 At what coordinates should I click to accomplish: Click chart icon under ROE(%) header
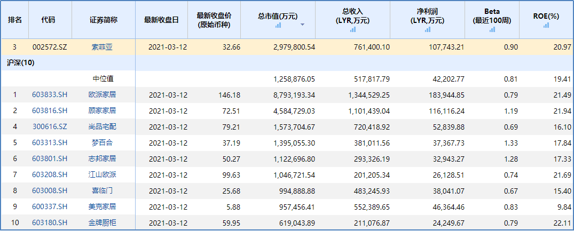coord(547,25)
